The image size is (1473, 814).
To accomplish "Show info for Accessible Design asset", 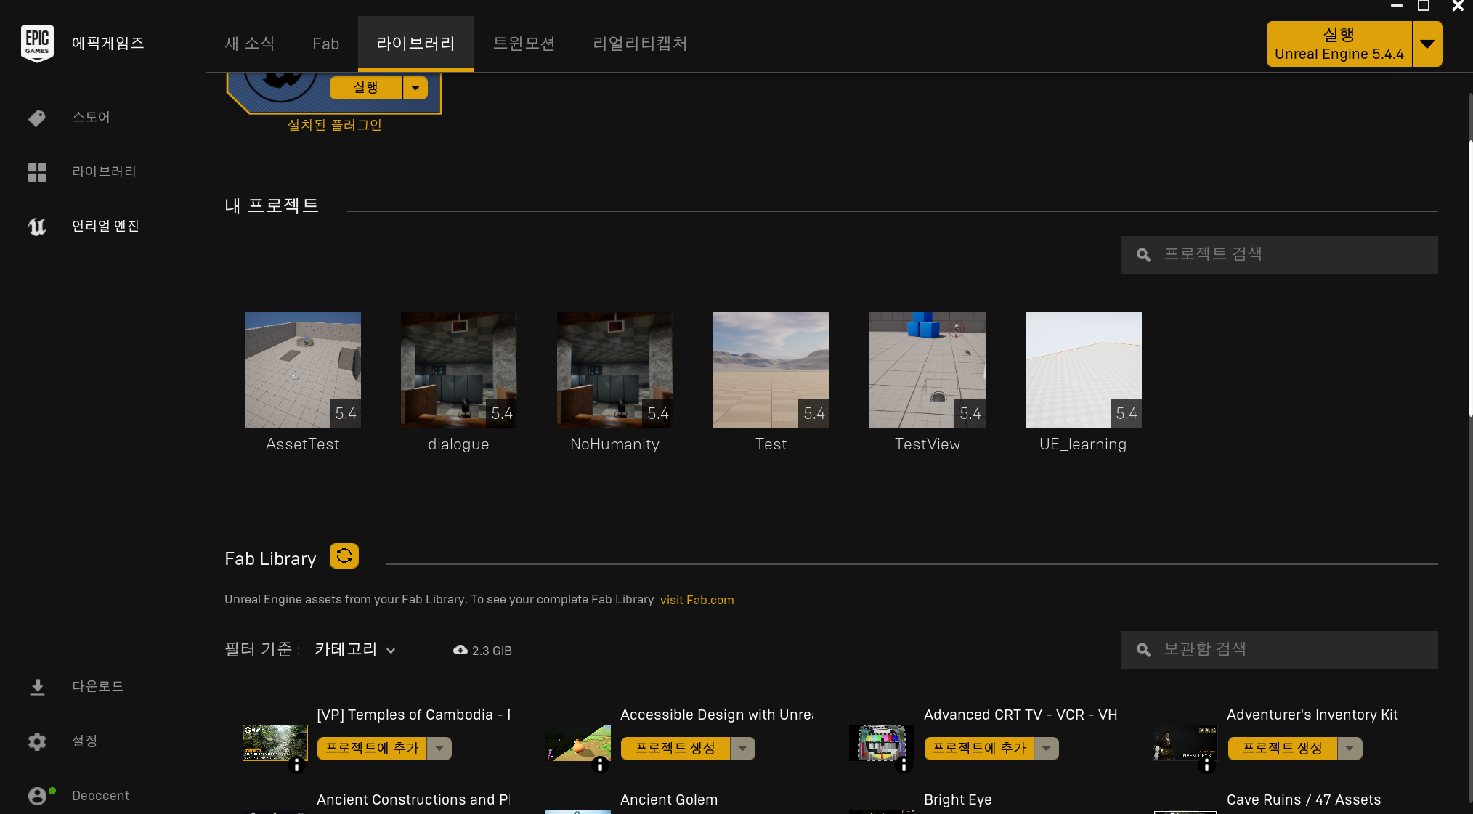I will pos(600,765).
